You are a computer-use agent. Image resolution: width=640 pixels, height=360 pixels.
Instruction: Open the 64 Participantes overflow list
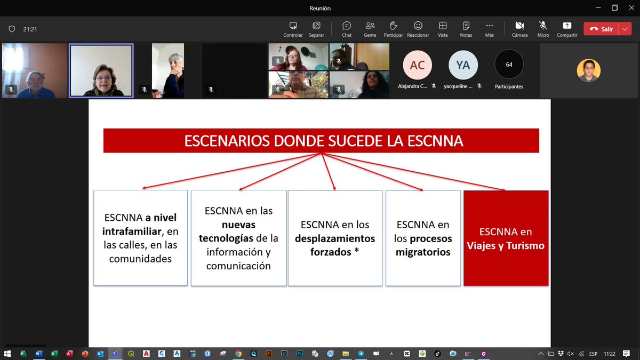[509, 65]
